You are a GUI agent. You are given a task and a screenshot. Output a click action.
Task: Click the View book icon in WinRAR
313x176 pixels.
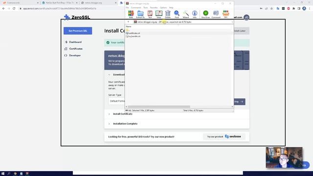(159, 14)
